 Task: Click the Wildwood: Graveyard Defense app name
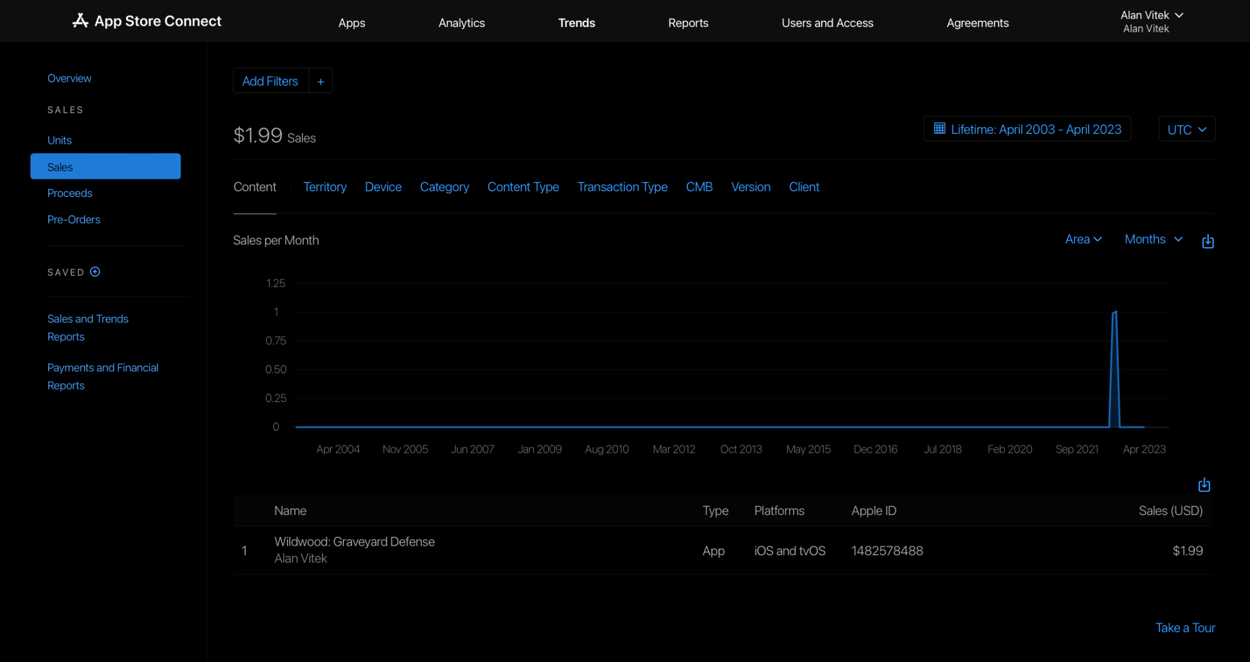click(x=354, y=541)
